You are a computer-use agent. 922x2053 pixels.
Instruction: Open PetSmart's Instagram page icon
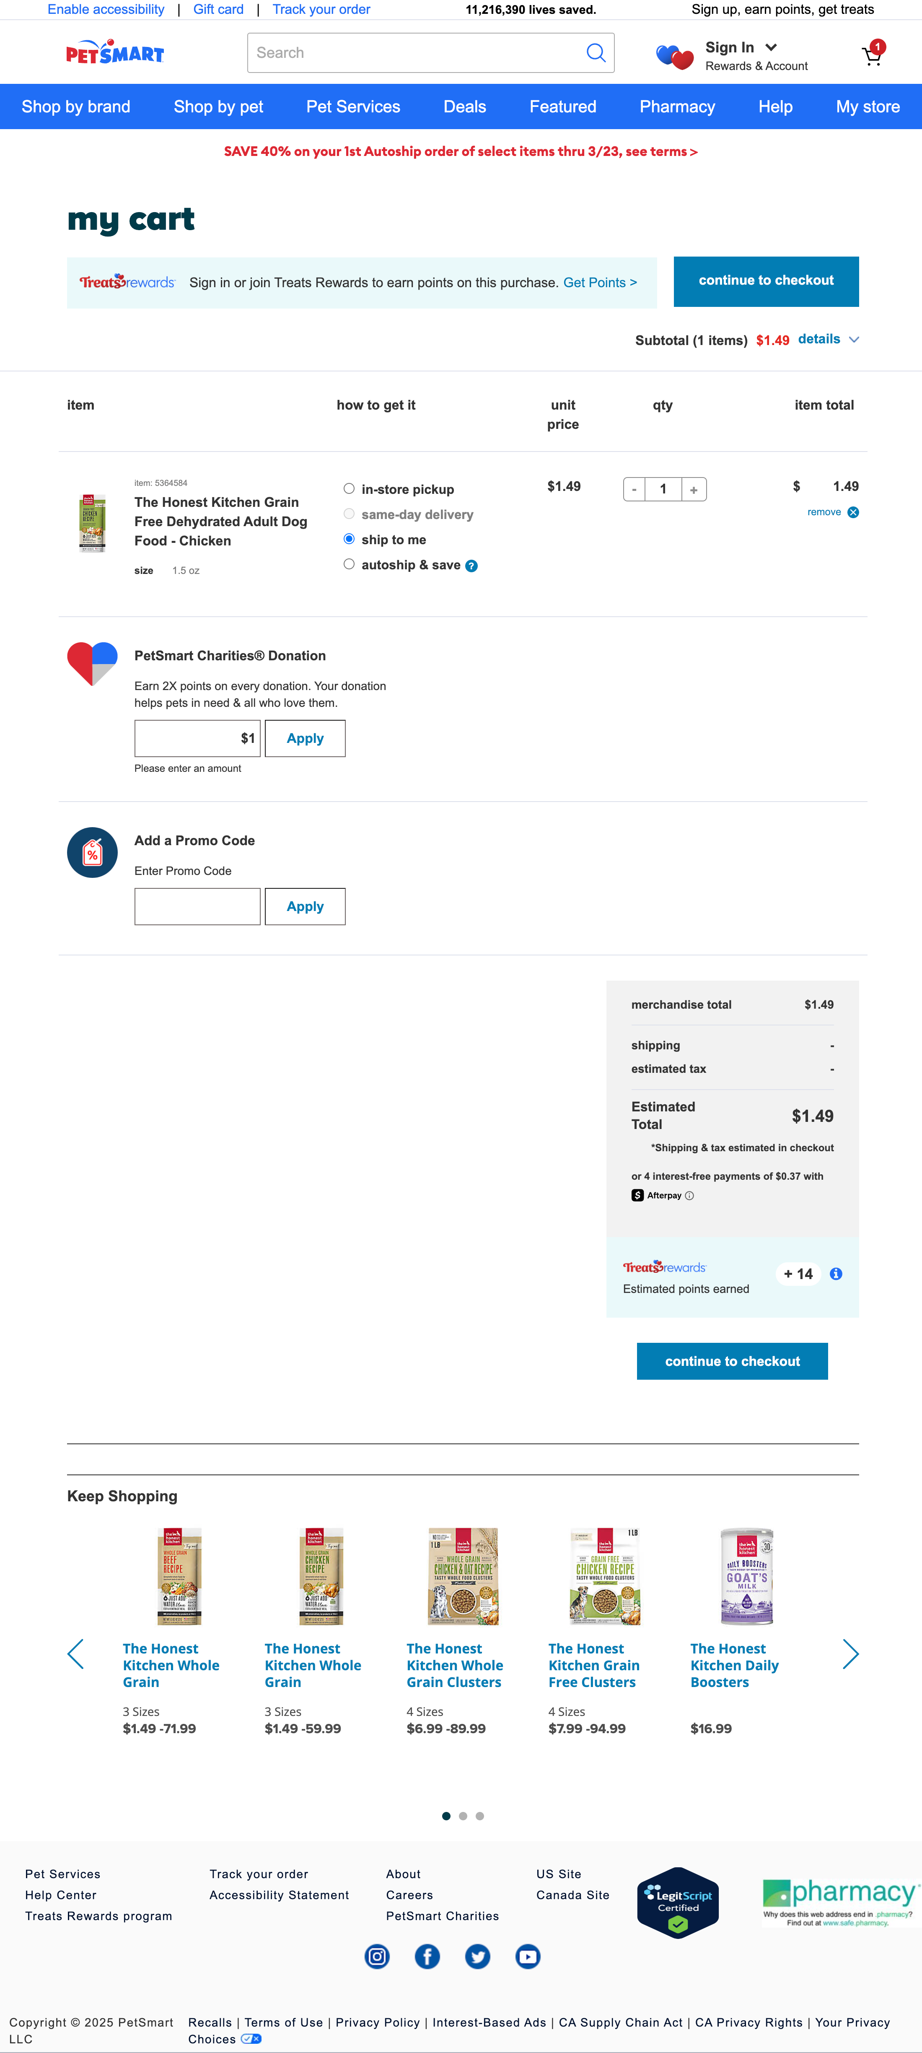376,1957
